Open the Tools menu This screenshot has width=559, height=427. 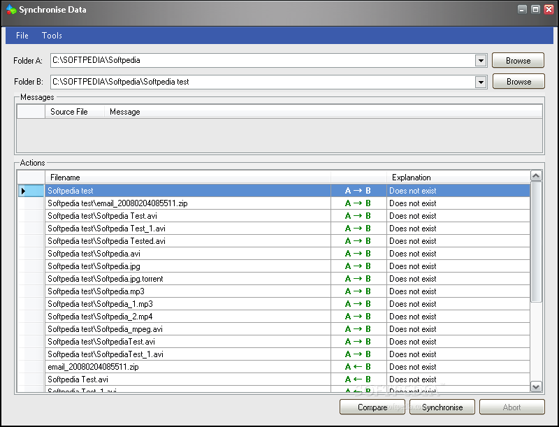click(x=52, y=35)
